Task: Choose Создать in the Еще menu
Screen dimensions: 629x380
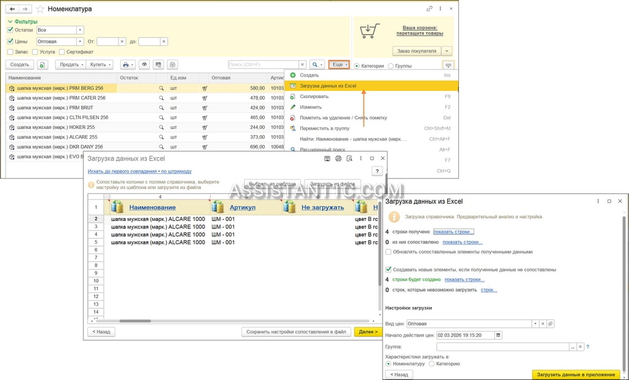Action: point(371,75)
